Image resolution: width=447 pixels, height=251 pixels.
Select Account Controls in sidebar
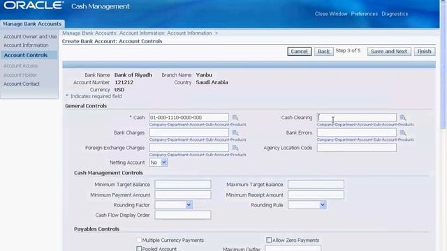point(26,55)
